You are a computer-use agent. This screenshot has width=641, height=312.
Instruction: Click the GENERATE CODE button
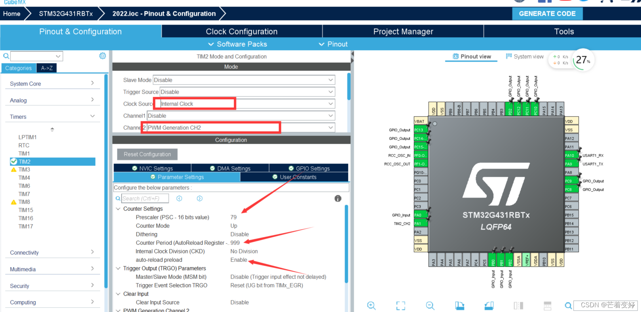click(x=547, y=13)
